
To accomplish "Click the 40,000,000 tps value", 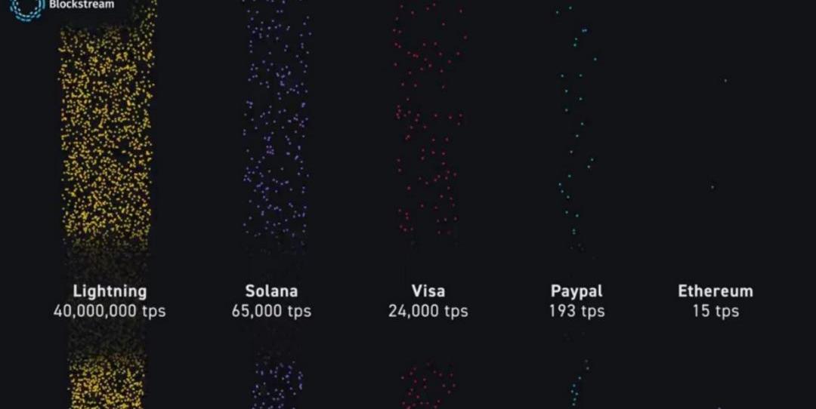I will coord(110,311).
